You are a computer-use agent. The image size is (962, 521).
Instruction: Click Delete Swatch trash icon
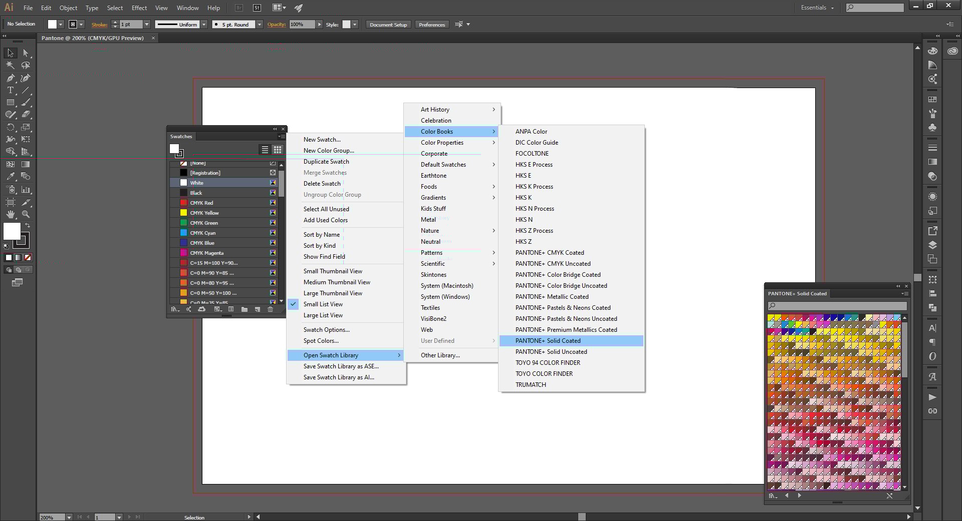pos(270,309)
